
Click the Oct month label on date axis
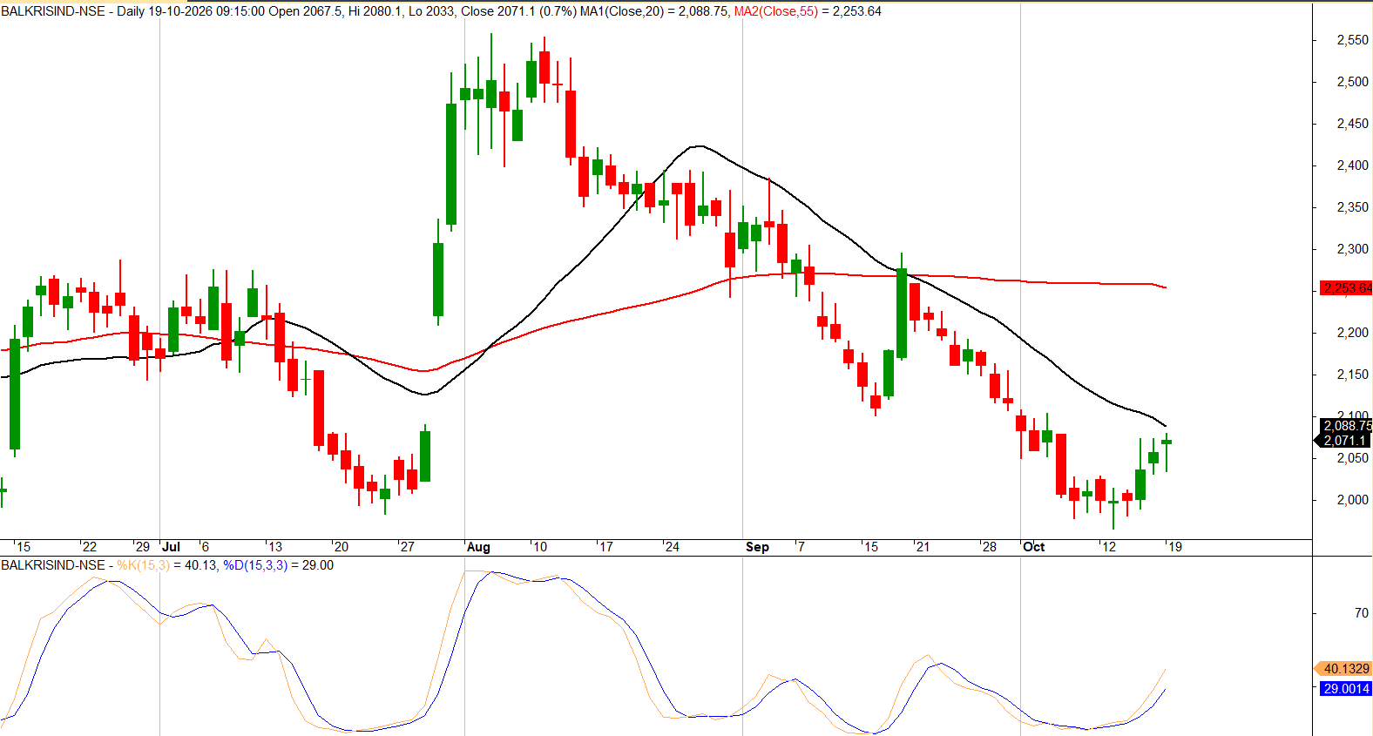[x=1033, y=547]
